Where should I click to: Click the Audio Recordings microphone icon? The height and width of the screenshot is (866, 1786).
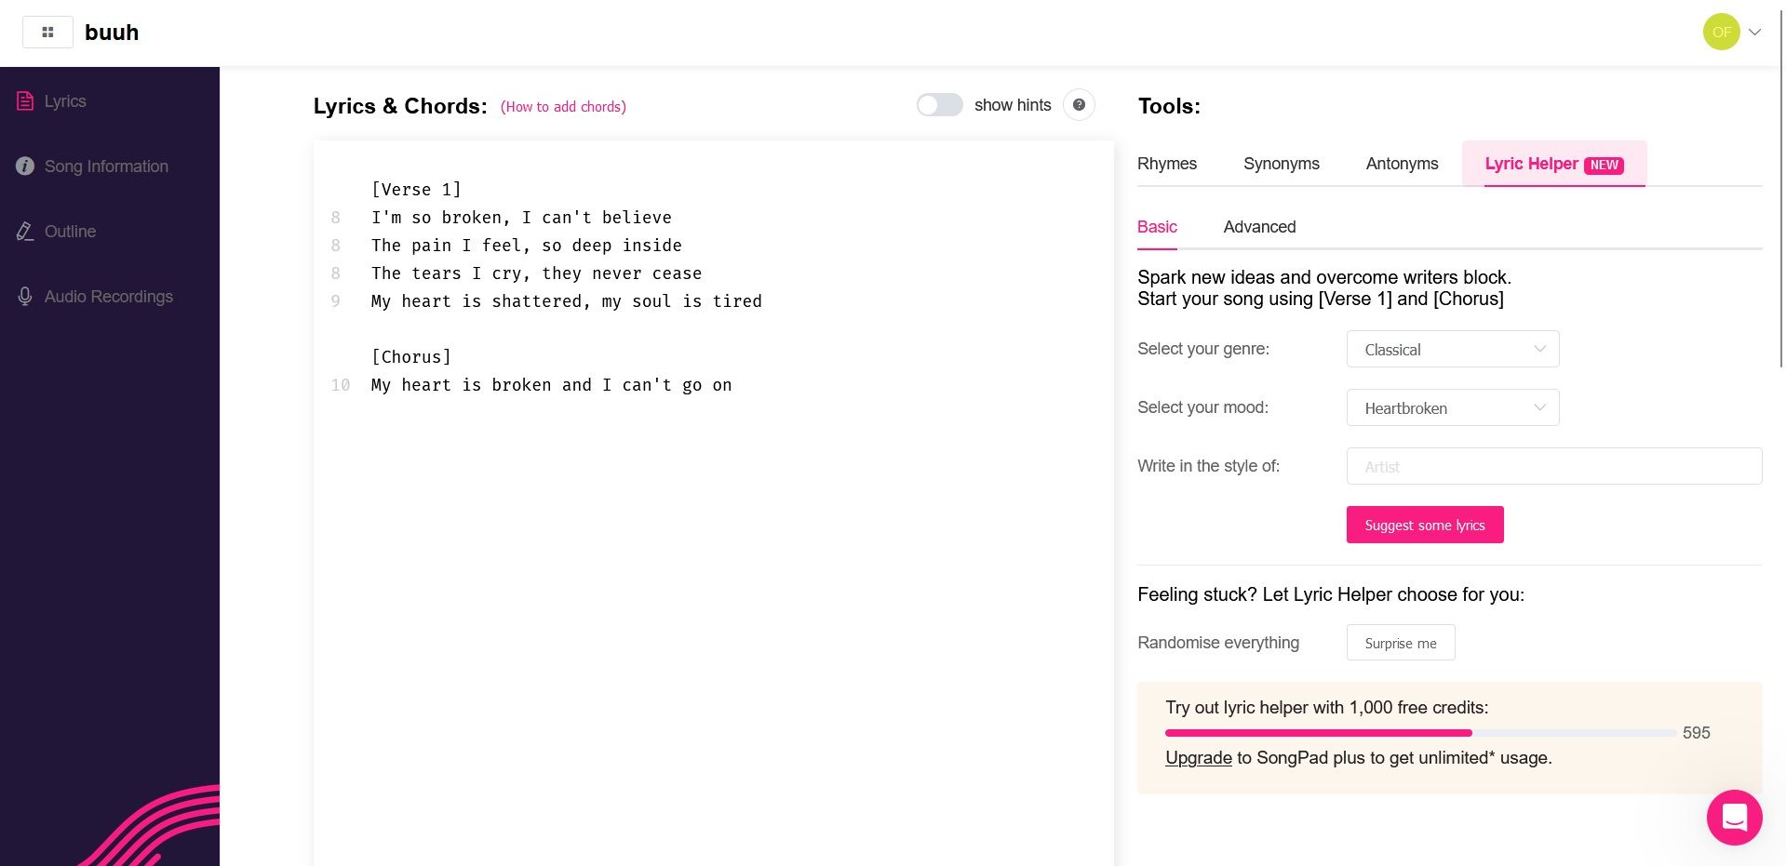coord(25,297)
